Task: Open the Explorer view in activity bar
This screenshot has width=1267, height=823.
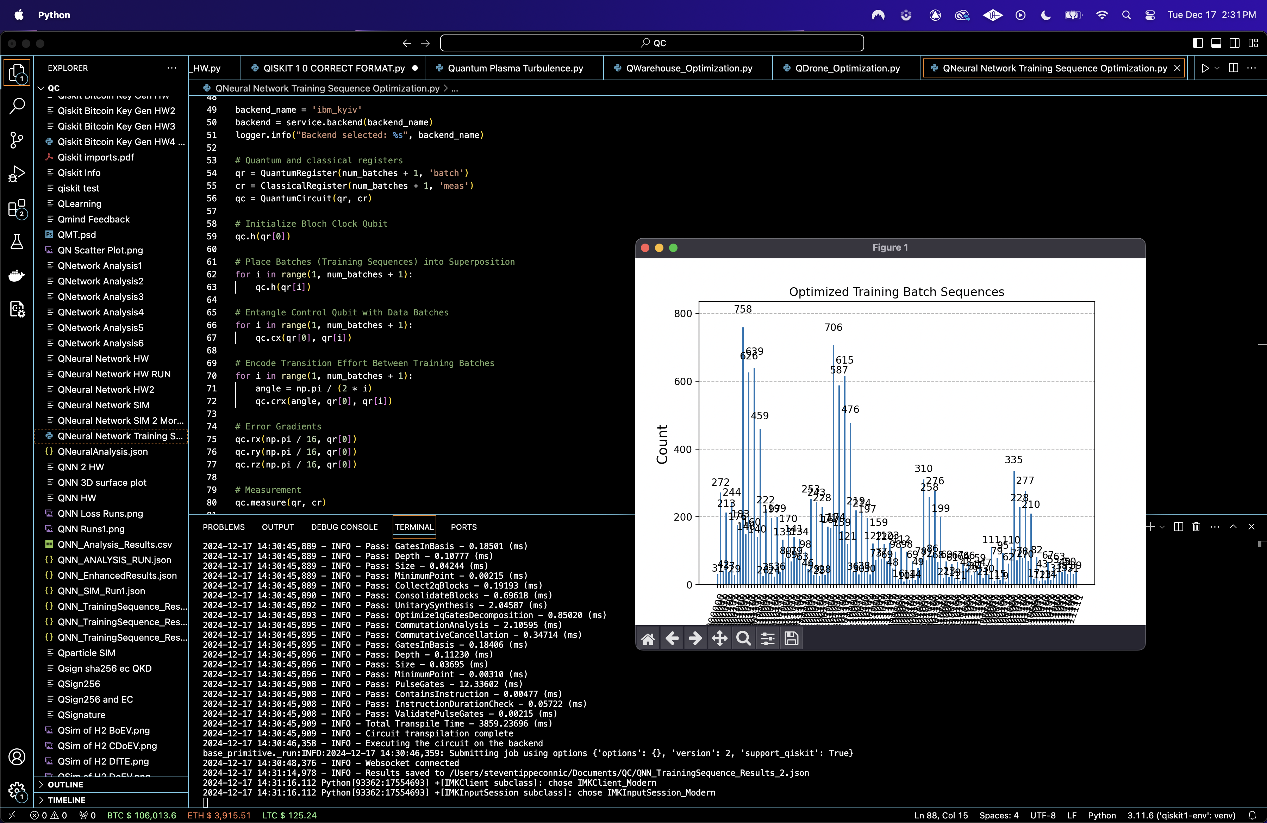Action: (17, 73)
